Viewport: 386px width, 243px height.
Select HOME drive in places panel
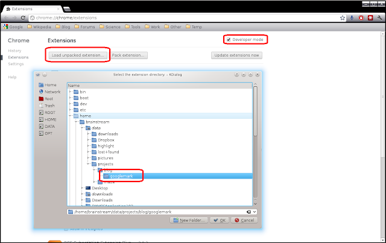(48, 119)
